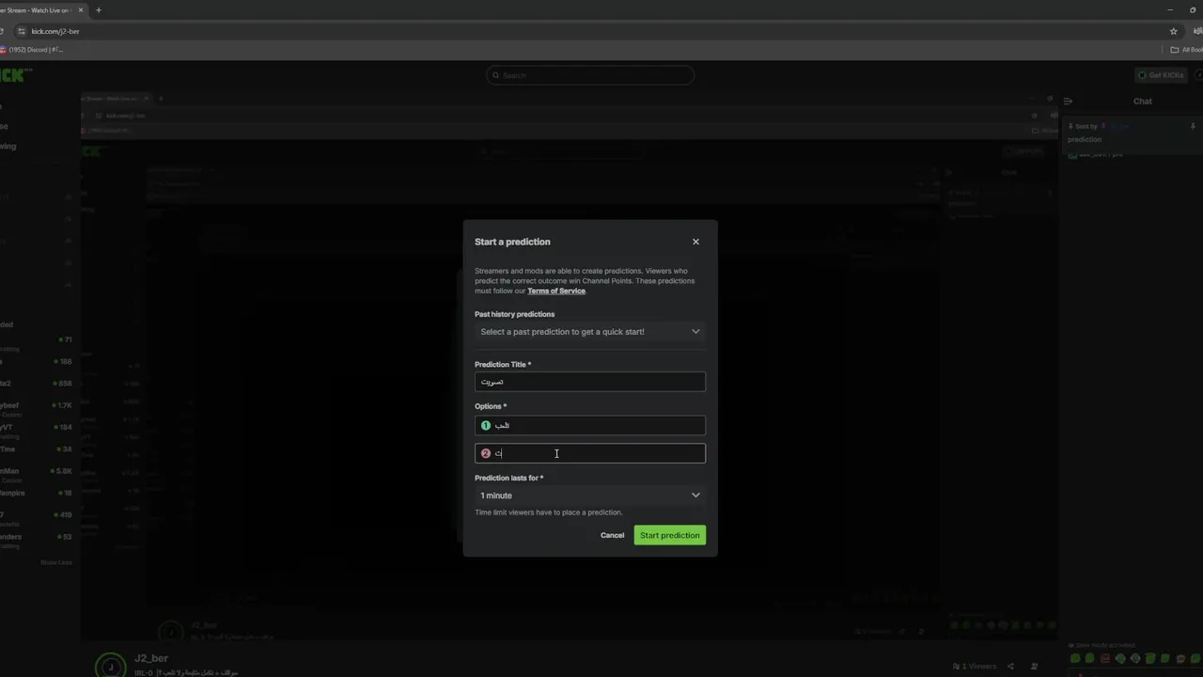Click the 1 Viewers count
Screen dimensions: 1203x677
click(x=975, y=666)
